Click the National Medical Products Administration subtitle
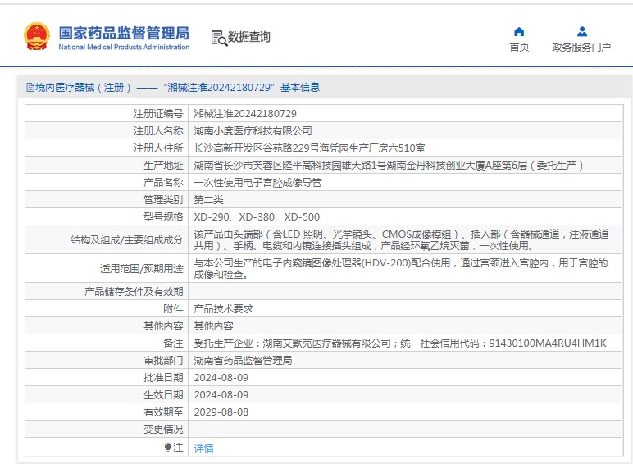633x464 pixels. pos(124,48)
